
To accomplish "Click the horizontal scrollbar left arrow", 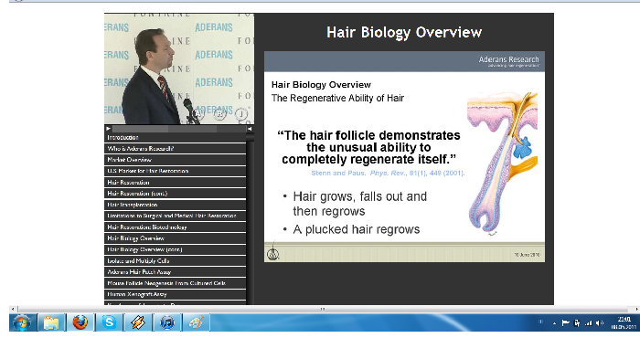I will point(13,310).
